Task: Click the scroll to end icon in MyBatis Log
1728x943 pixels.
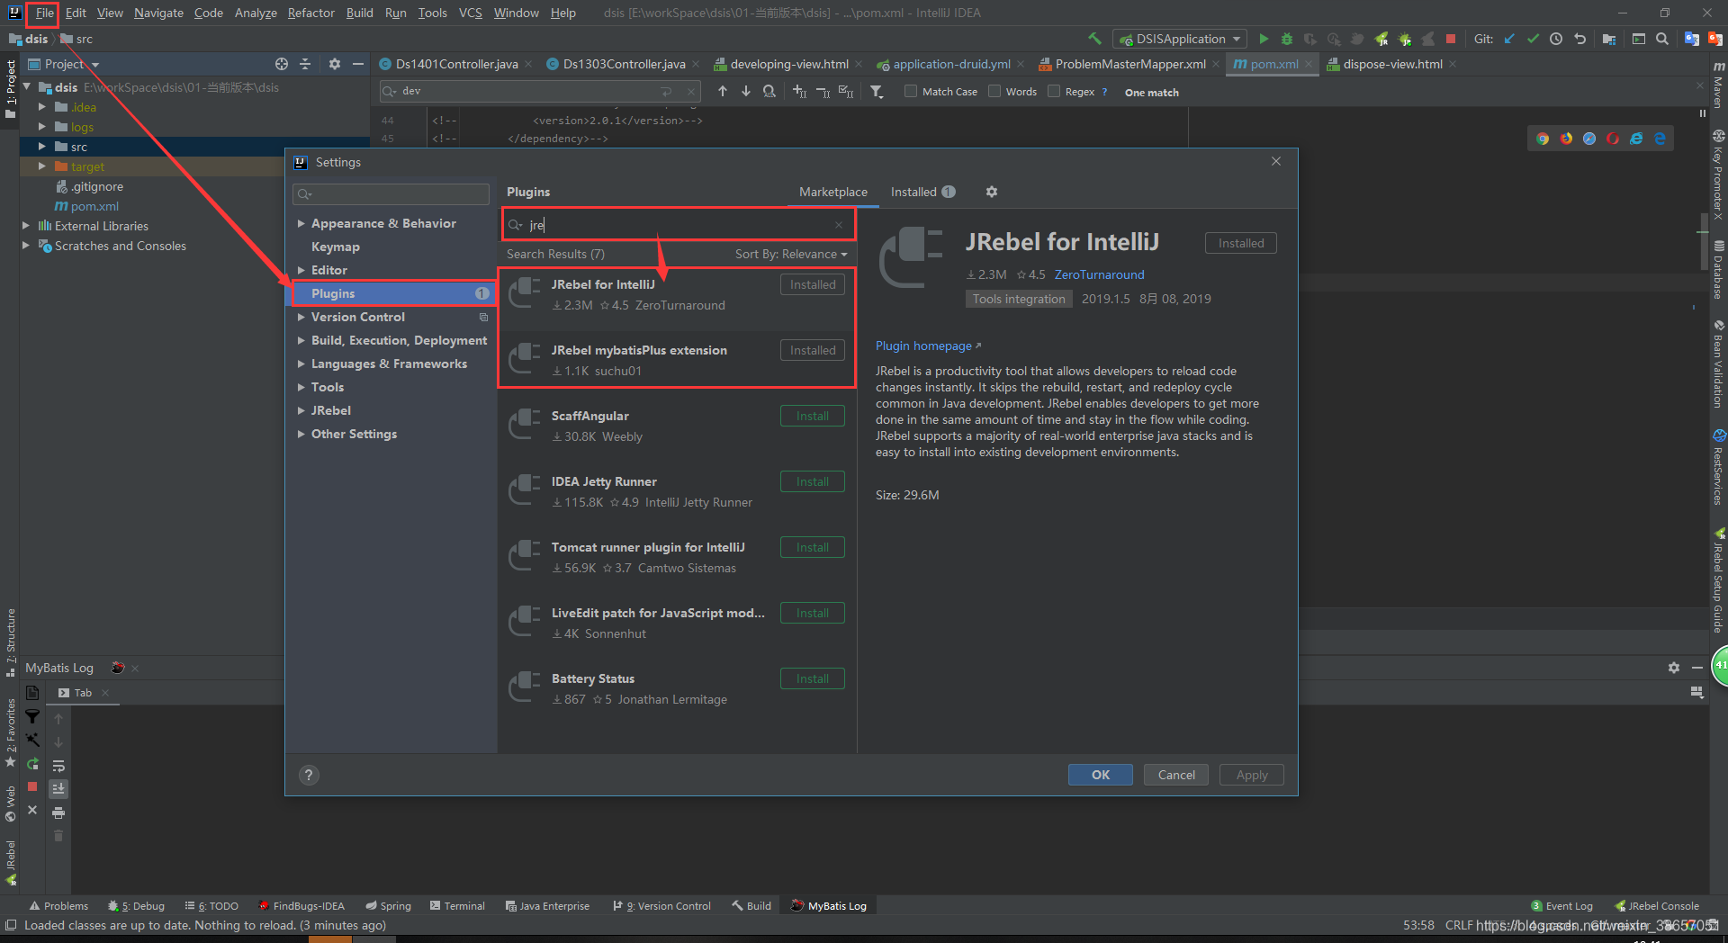Action: point(58,788)
